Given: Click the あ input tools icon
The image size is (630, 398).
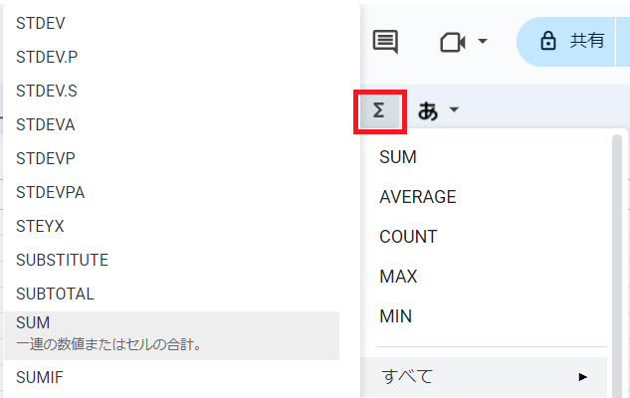Looking at the screenshot, I should click(x=428, y=110).
